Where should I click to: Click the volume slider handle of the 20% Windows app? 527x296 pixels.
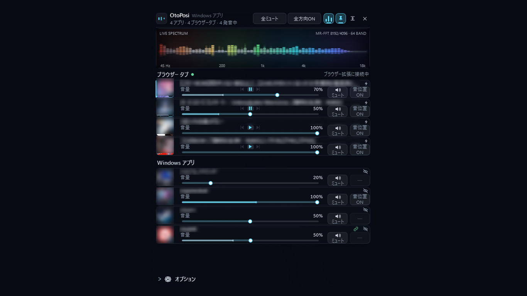point(211,183)
